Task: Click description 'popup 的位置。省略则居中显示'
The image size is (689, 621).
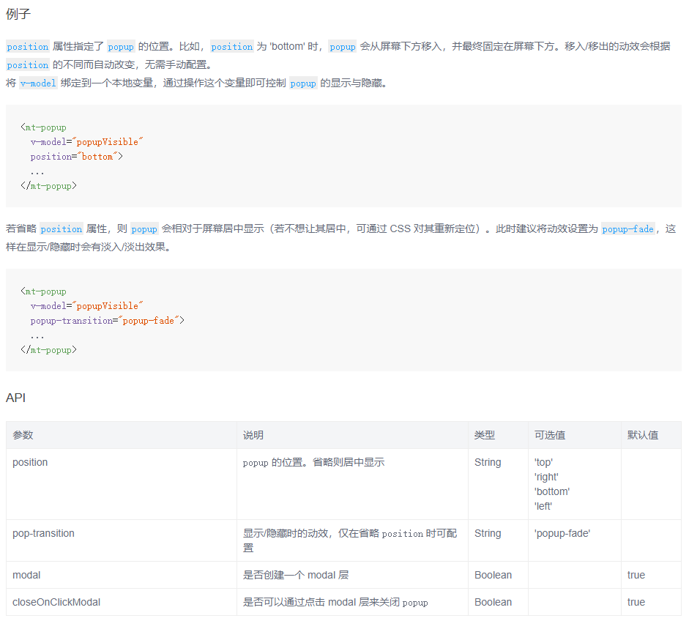Action: coord(313,462)
